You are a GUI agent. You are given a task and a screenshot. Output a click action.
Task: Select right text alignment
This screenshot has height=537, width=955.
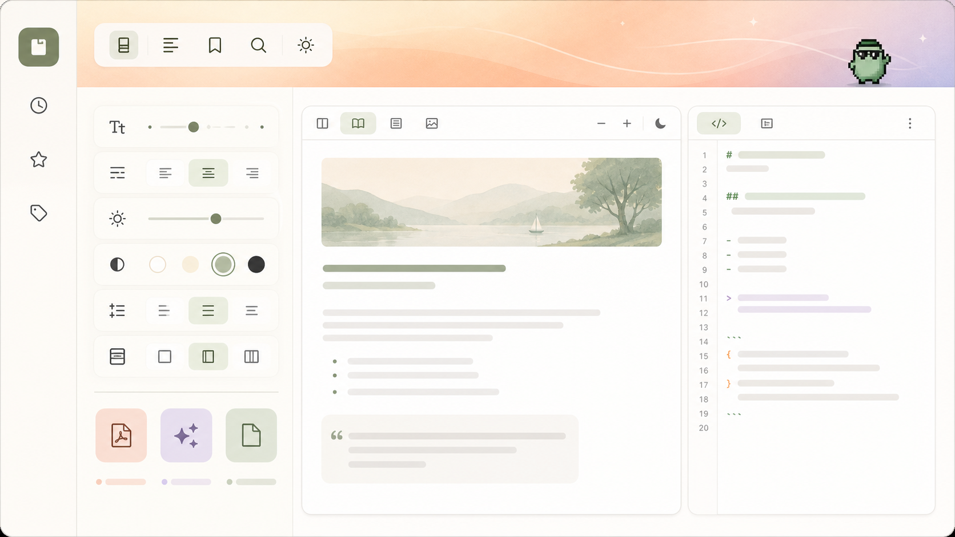[x=252, y=173]
